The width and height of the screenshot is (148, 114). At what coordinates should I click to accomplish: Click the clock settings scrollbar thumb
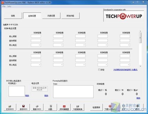140,38
